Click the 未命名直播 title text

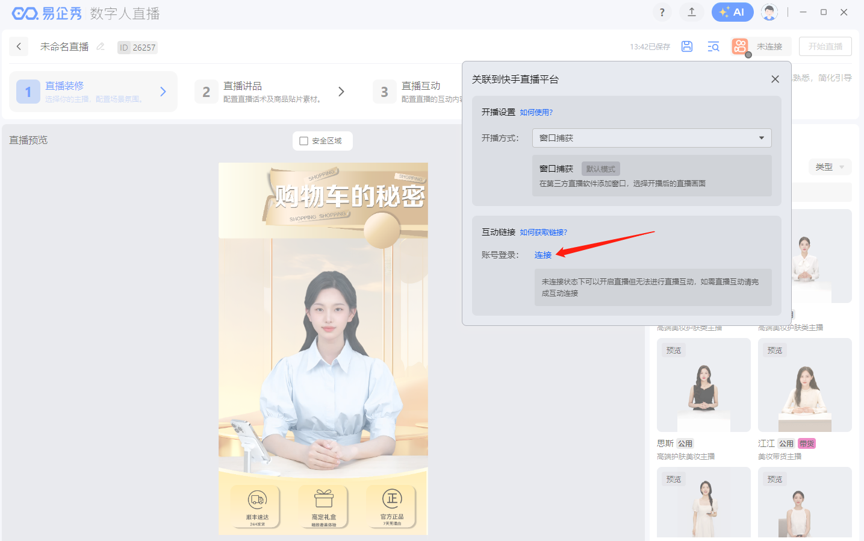[x=64, y=46]
